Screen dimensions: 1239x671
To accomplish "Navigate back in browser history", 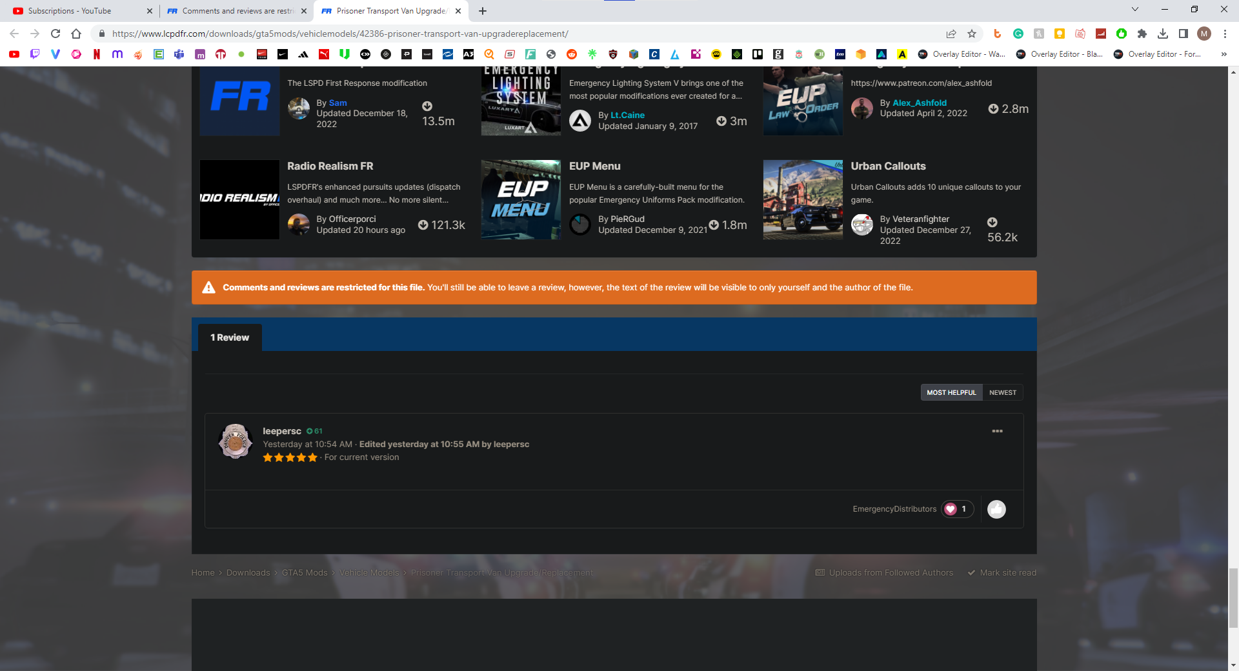I will point(14,34).
